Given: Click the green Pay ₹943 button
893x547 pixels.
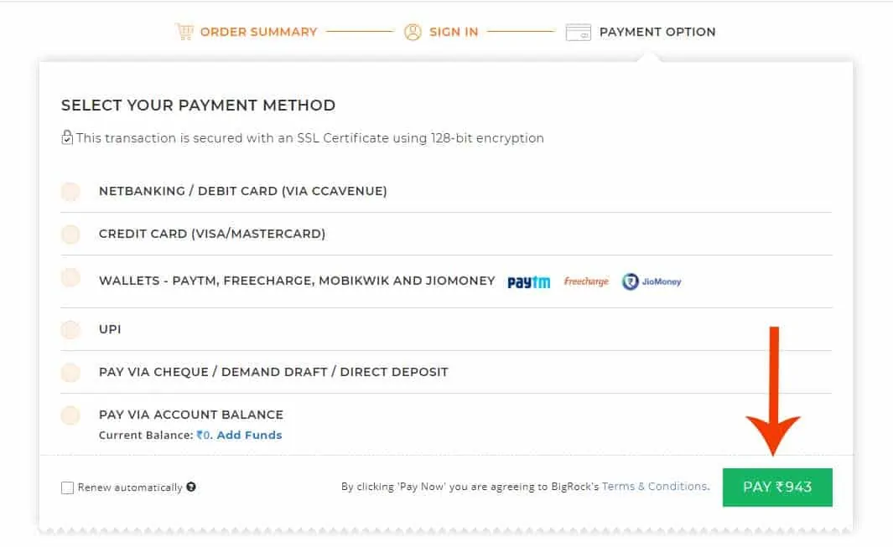Looking at the screenshot, I should tap(777, 488).
